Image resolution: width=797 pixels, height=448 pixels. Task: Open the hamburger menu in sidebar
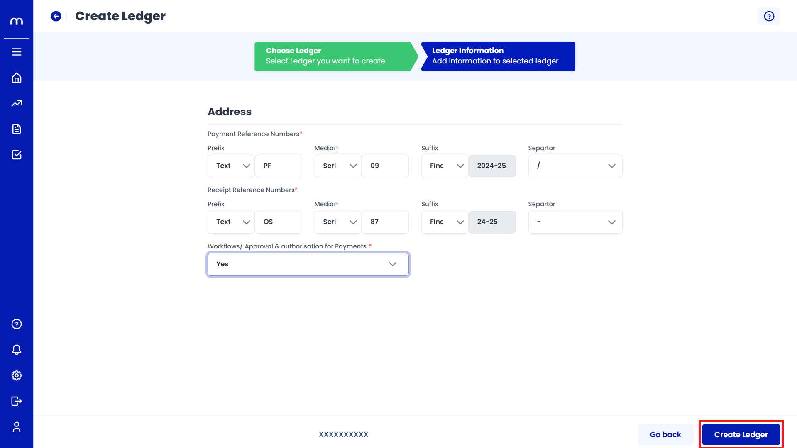click(x=17, y=52)
